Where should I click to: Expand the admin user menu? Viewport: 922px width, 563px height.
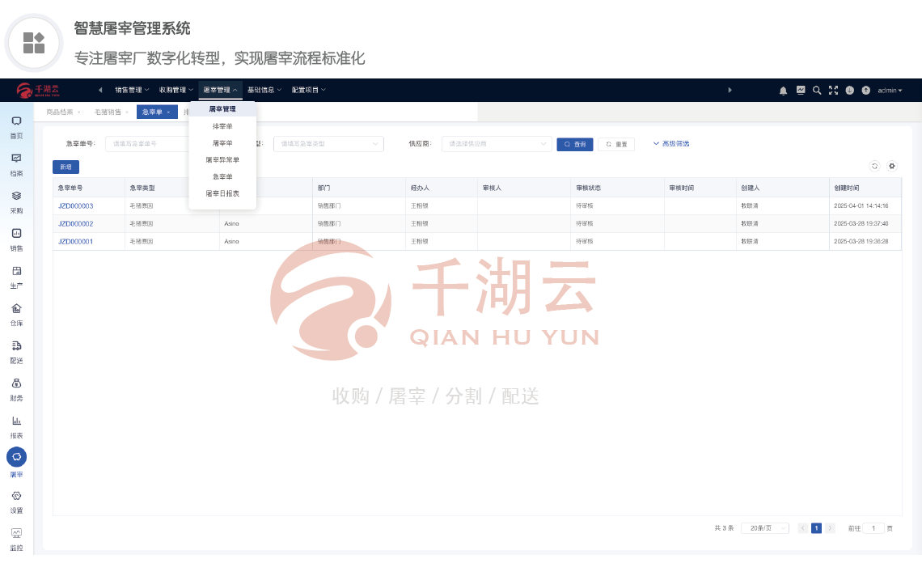click(890, 91)
